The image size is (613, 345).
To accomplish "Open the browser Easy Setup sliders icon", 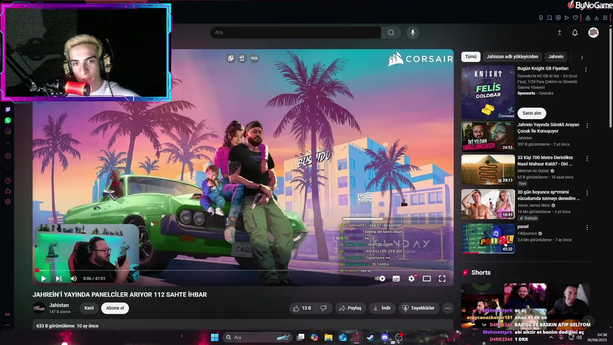I will click(x=605, y=18).
